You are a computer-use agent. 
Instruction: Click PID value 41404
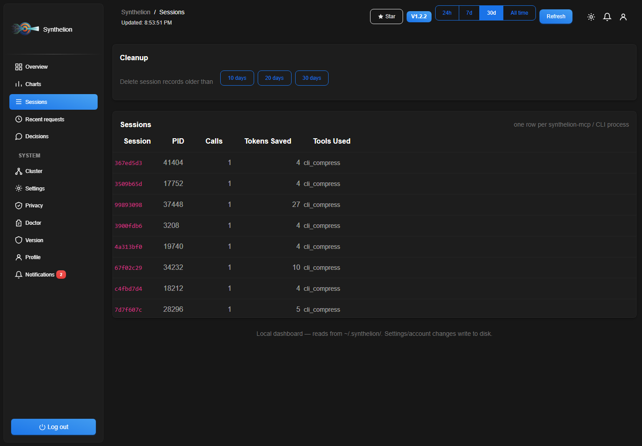[173, 163]
